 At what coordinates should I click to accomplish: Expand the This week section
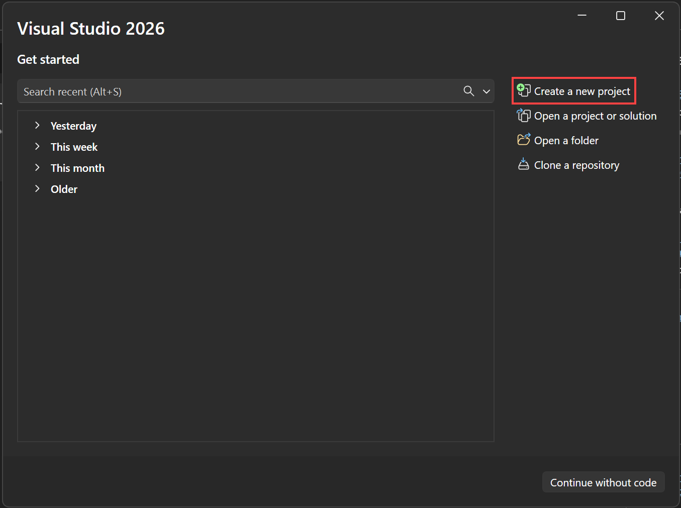click(x=38, y=147)
